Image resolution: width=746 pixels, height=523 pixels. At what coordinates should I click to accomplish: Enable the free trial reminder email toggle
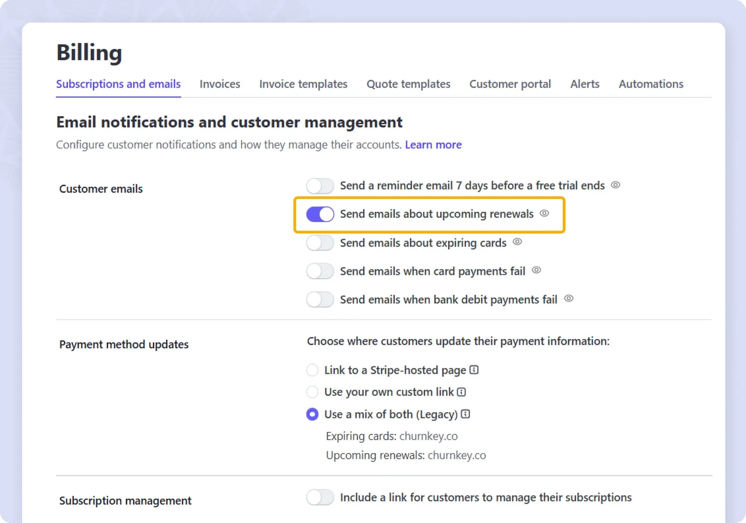320,186
